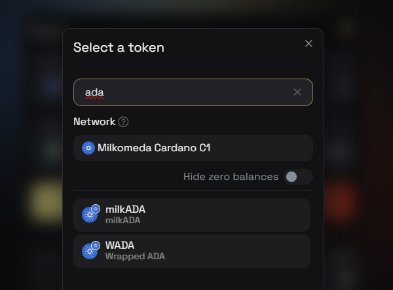Select the WADA token row
Image resolution: width=393 pixels, height=290 pixels.
pyautogui.click(x=192, y=251)
